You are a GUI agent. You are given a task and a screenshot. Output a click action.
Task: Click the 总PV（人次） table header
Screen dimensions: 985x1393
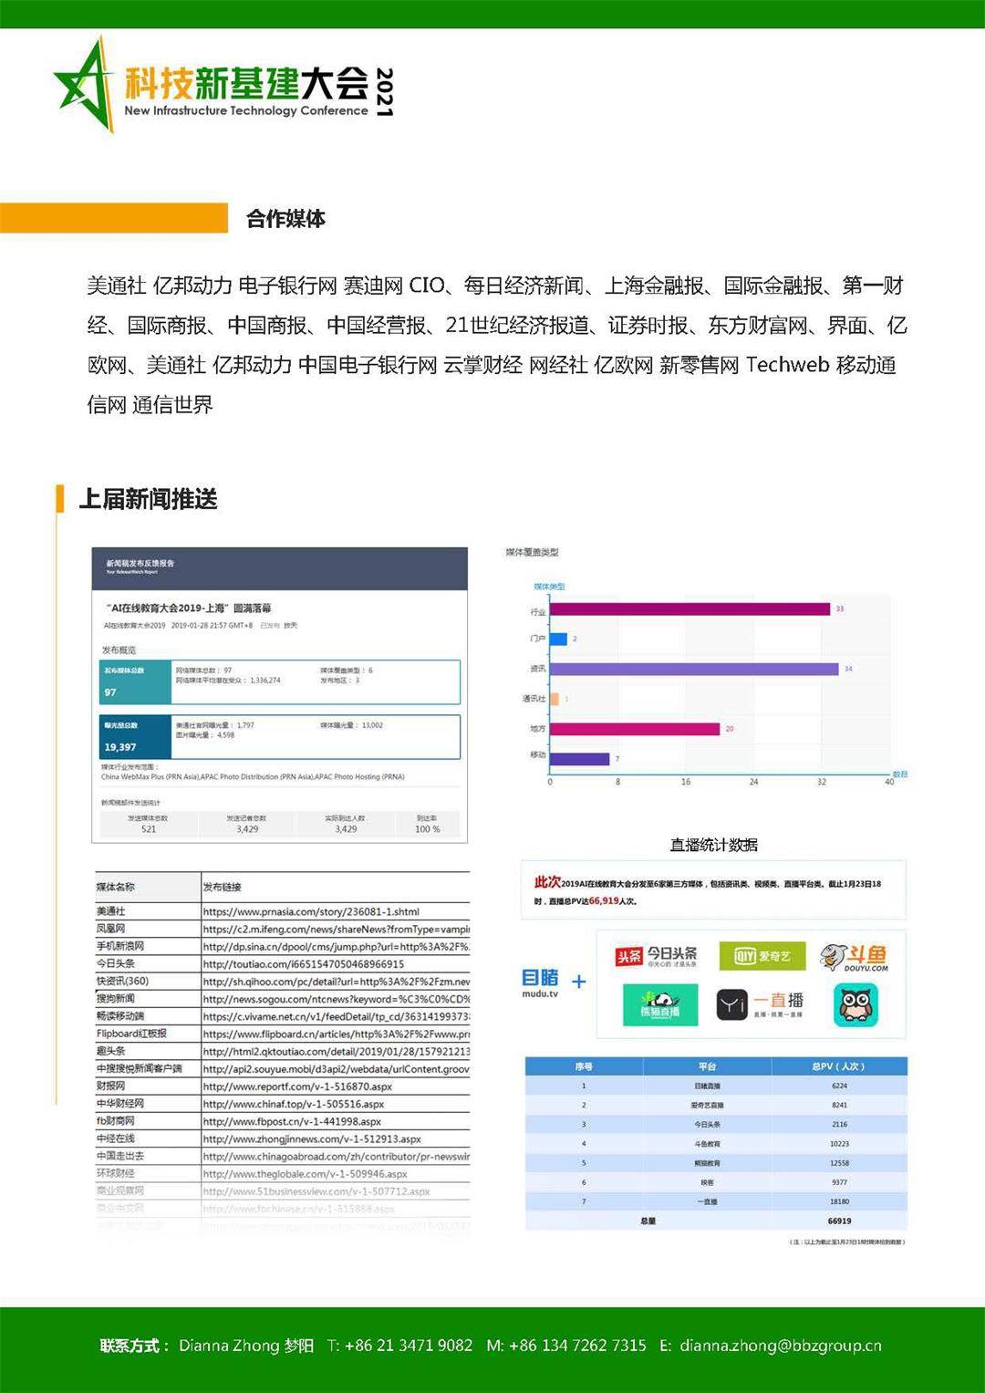click(x=838, y=1066)
